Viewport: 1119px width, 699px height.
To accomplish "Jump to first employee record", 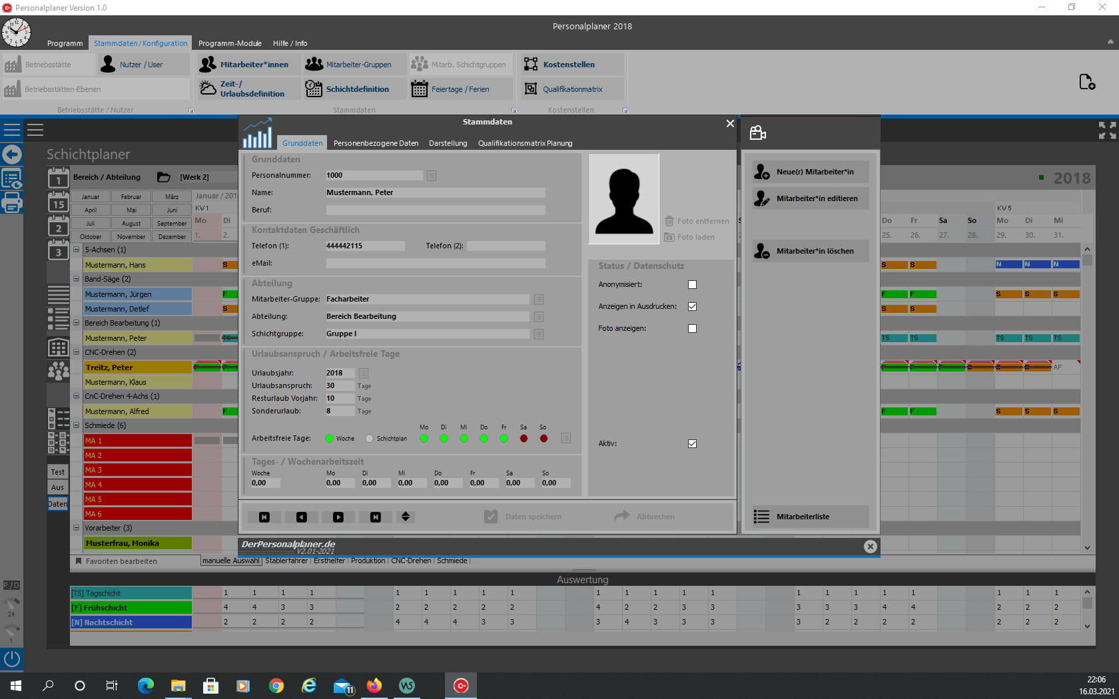I will click(264, 517).
